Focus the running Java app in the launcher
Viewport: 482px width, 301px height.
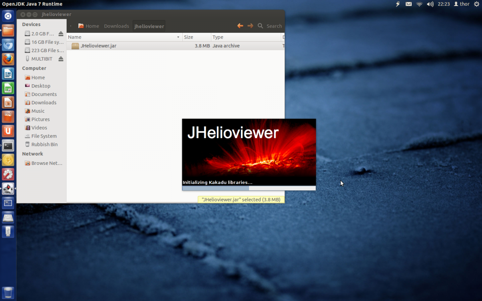[x=8, y=189]
